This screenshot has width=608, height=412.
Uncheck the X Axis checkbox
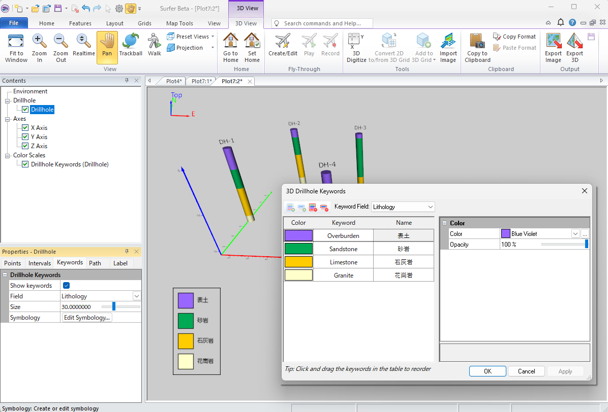click(25, 128)
